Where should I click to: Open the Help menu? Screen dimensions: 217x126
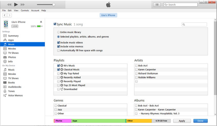pyautogui.click(x=44, y=10)
